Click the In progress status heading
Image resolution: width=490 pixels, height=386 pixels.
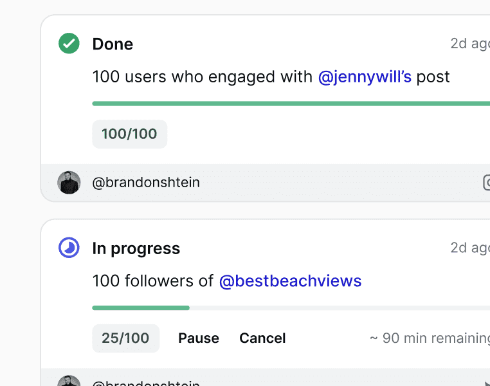click(136, 248)
